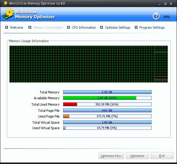The image size is (177, 164).
Task: Click the Optimize Now button
Action: point(111,156)
